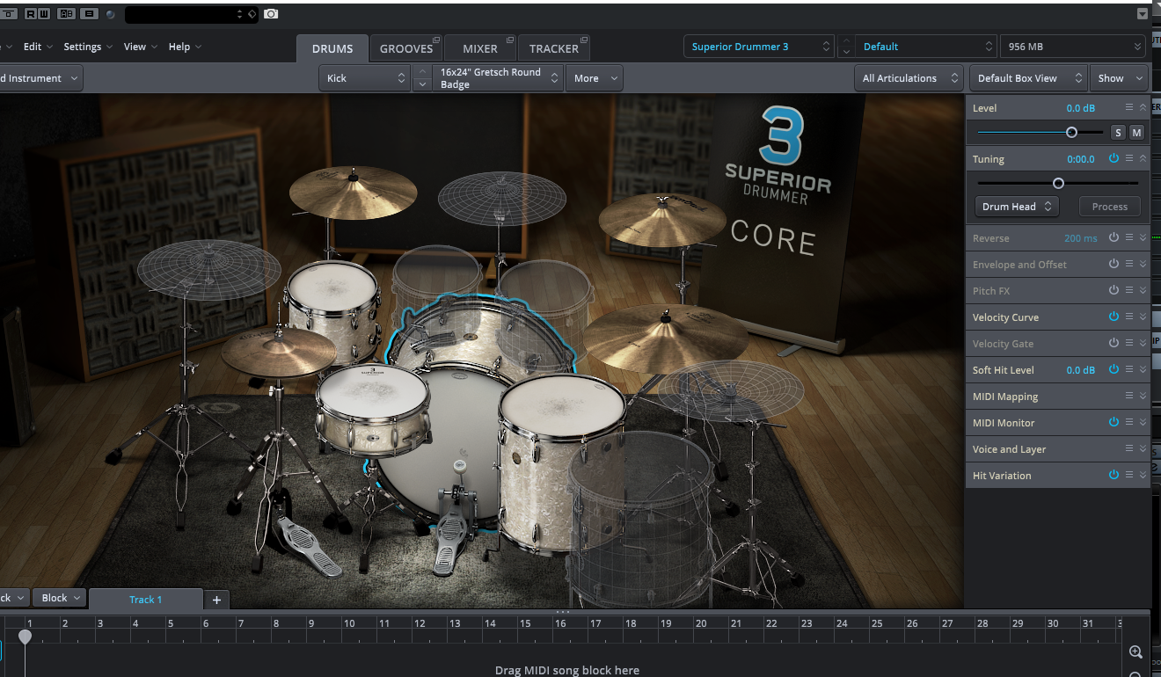Open the 16x24" Gretsch Round Badge dropdown
This screenshot has height=677, width=1161.
pos(499,78)
